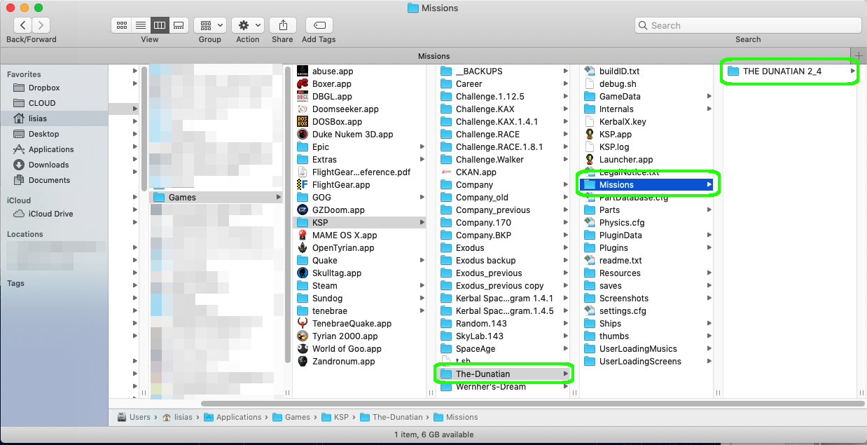
Task: Open the Action gear menu
Action: click(247, 25)
